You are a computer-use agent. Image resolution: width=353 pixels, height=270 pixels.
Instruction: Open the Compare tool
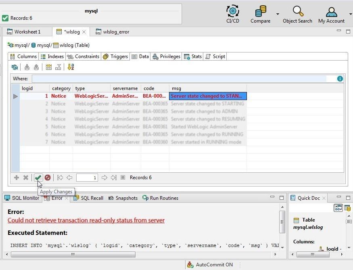click(x=260, y=14)
